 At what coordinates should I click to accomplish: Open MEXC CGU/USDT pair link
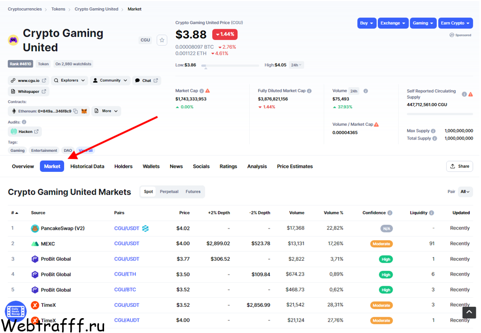click(x=127, y=243)
